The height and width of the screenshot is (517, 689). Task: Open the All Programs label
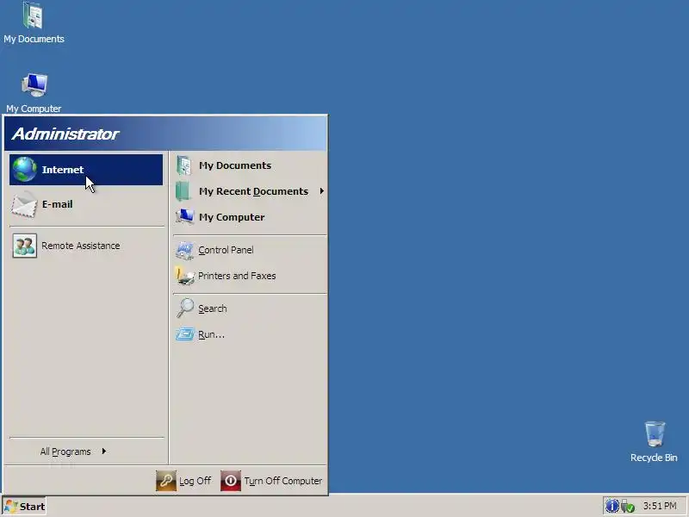pos(65,452)
